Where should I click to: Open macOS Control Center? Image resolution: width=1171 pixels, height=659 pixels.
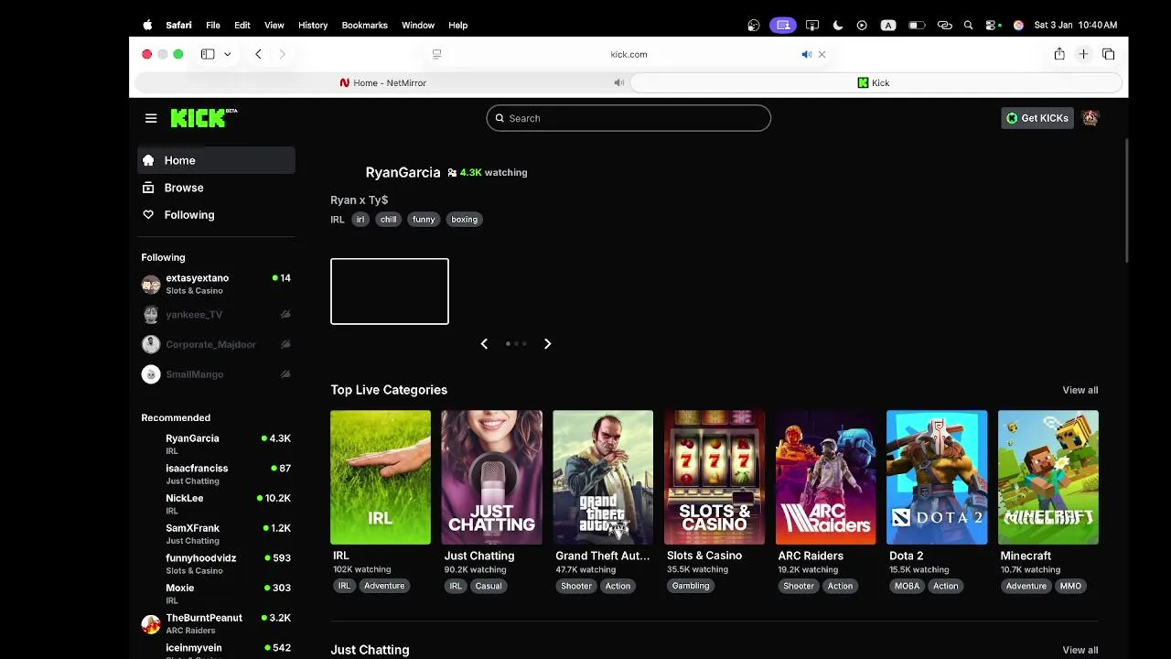pos(993,26)
